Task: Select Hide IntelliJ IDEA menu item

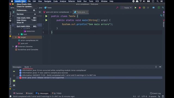Action: coord(26,18)
